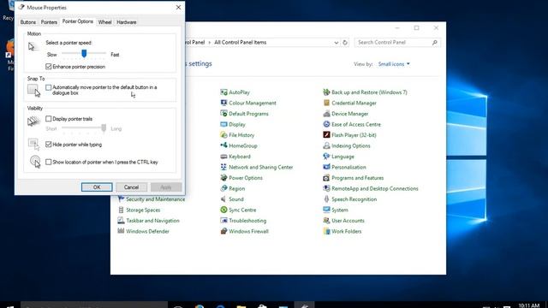The width and height of the screenshot is (548, 308).
Task: Open Indexing Options item
Action: 350,146
